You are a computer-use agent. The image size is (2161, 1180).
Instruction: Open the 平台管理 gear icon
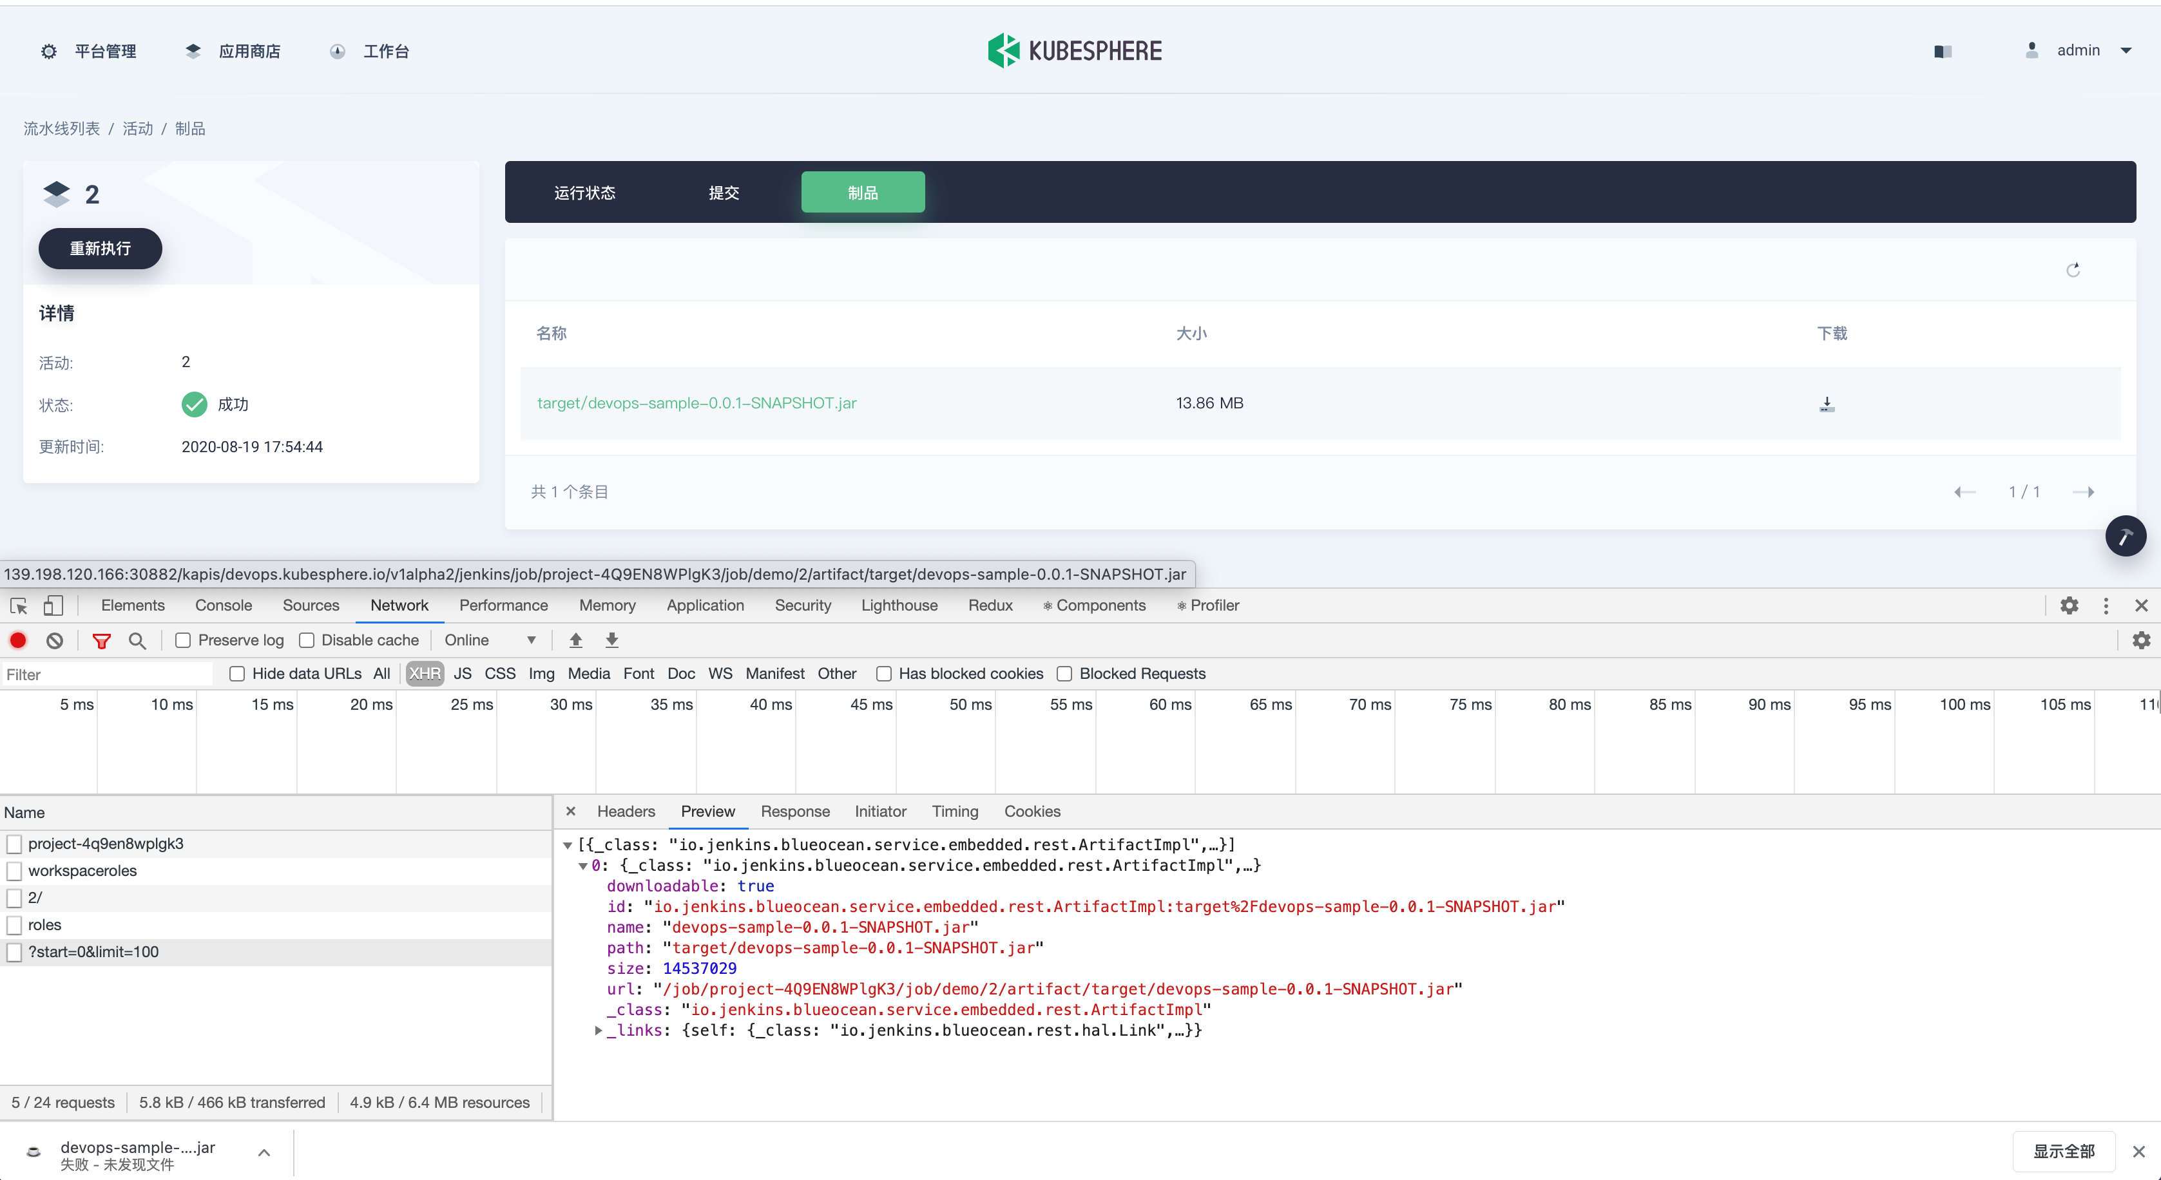point(49,51)
